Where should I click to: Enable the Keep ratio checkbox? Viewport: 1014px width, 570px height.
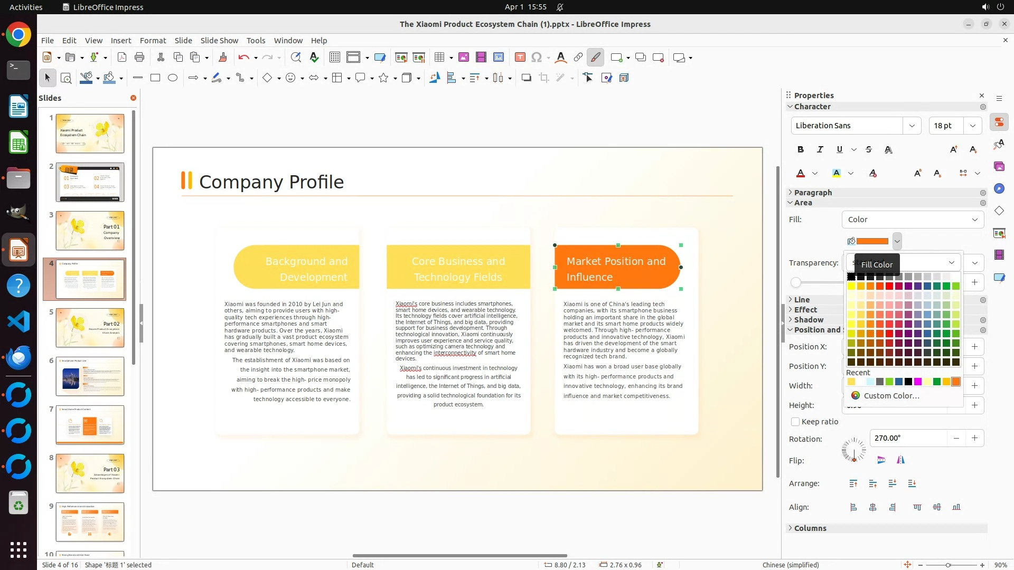click(x=795, y=422)
